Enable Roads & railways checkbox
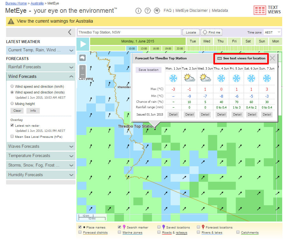The width and height of the screenshot is (286, 240). tap(159, 232)
